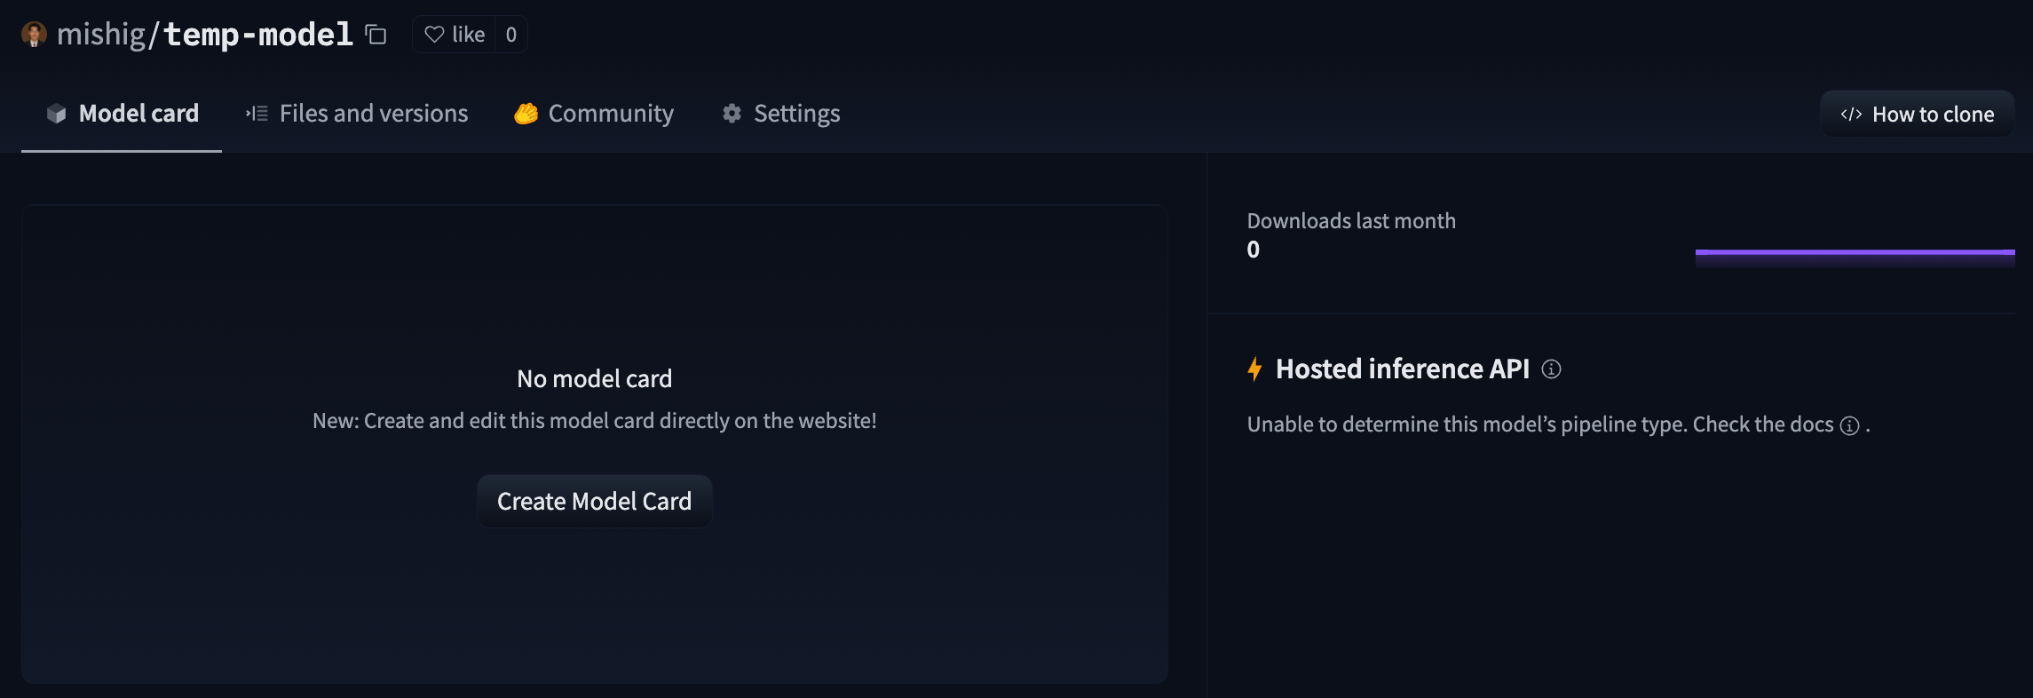
Task: Click the 'Downloads last month' label
Action: click(x=1351, y=221)
